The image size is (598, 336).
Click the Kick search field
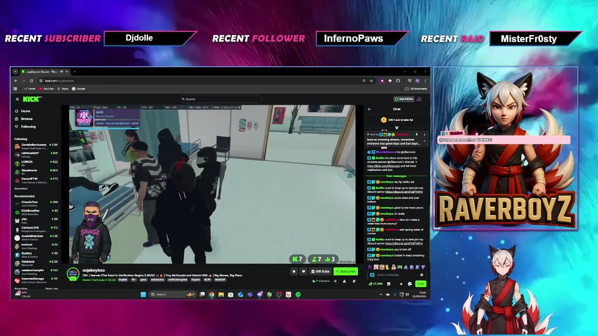tap(221, 99)
